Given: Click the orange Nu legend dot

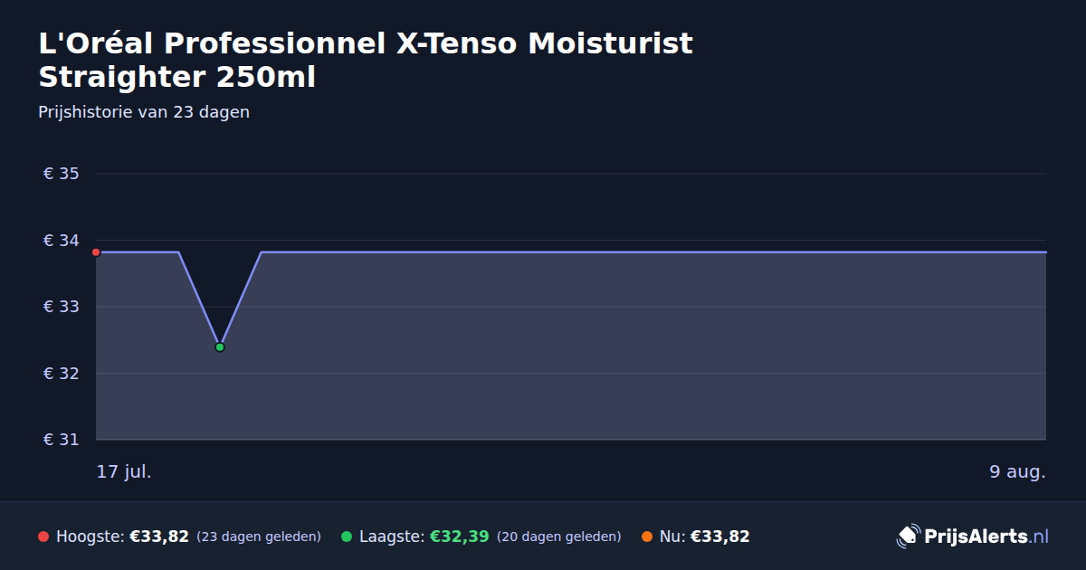Looking at the screenshot, I should [647, 537].
